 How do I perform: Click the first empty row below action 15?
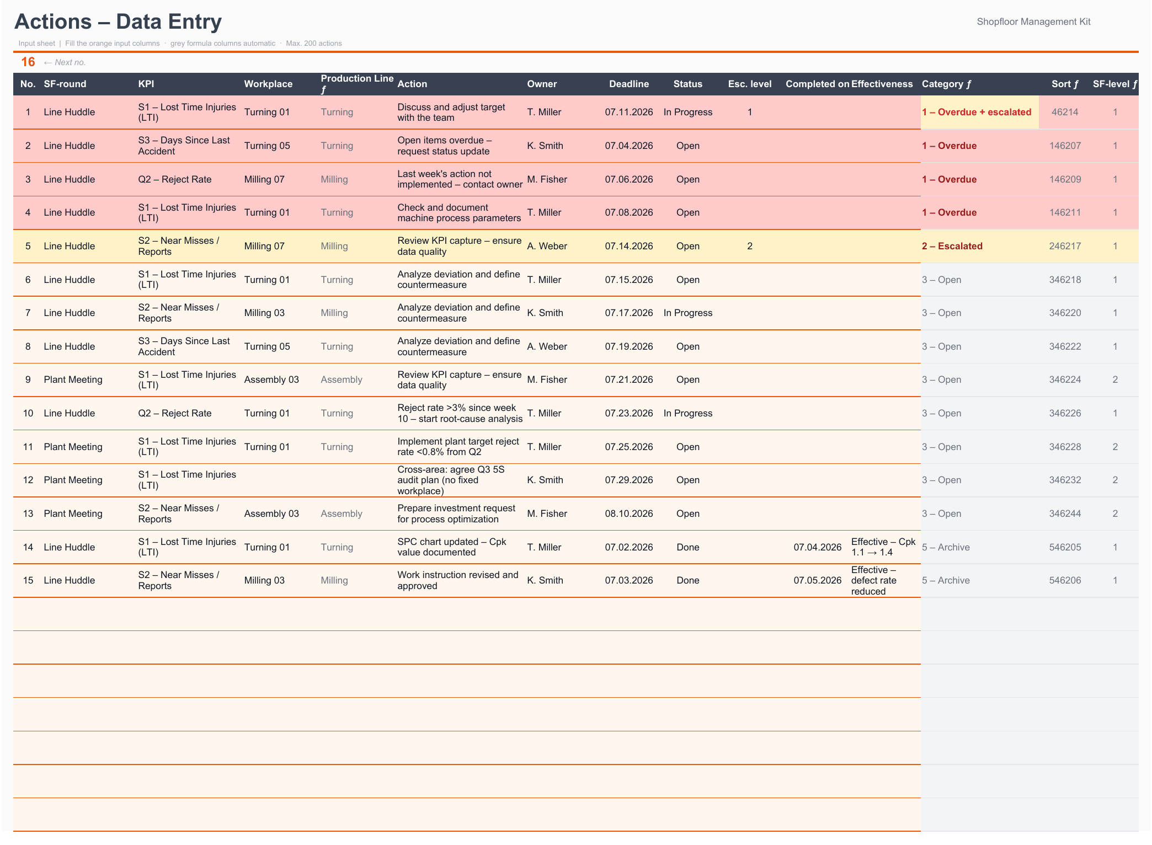tap(467, 614)
